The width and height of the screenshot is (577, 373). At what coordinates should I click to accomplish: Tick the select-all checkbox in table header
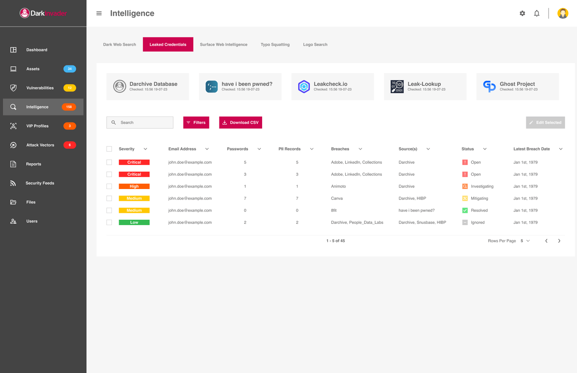click(109, 149)
